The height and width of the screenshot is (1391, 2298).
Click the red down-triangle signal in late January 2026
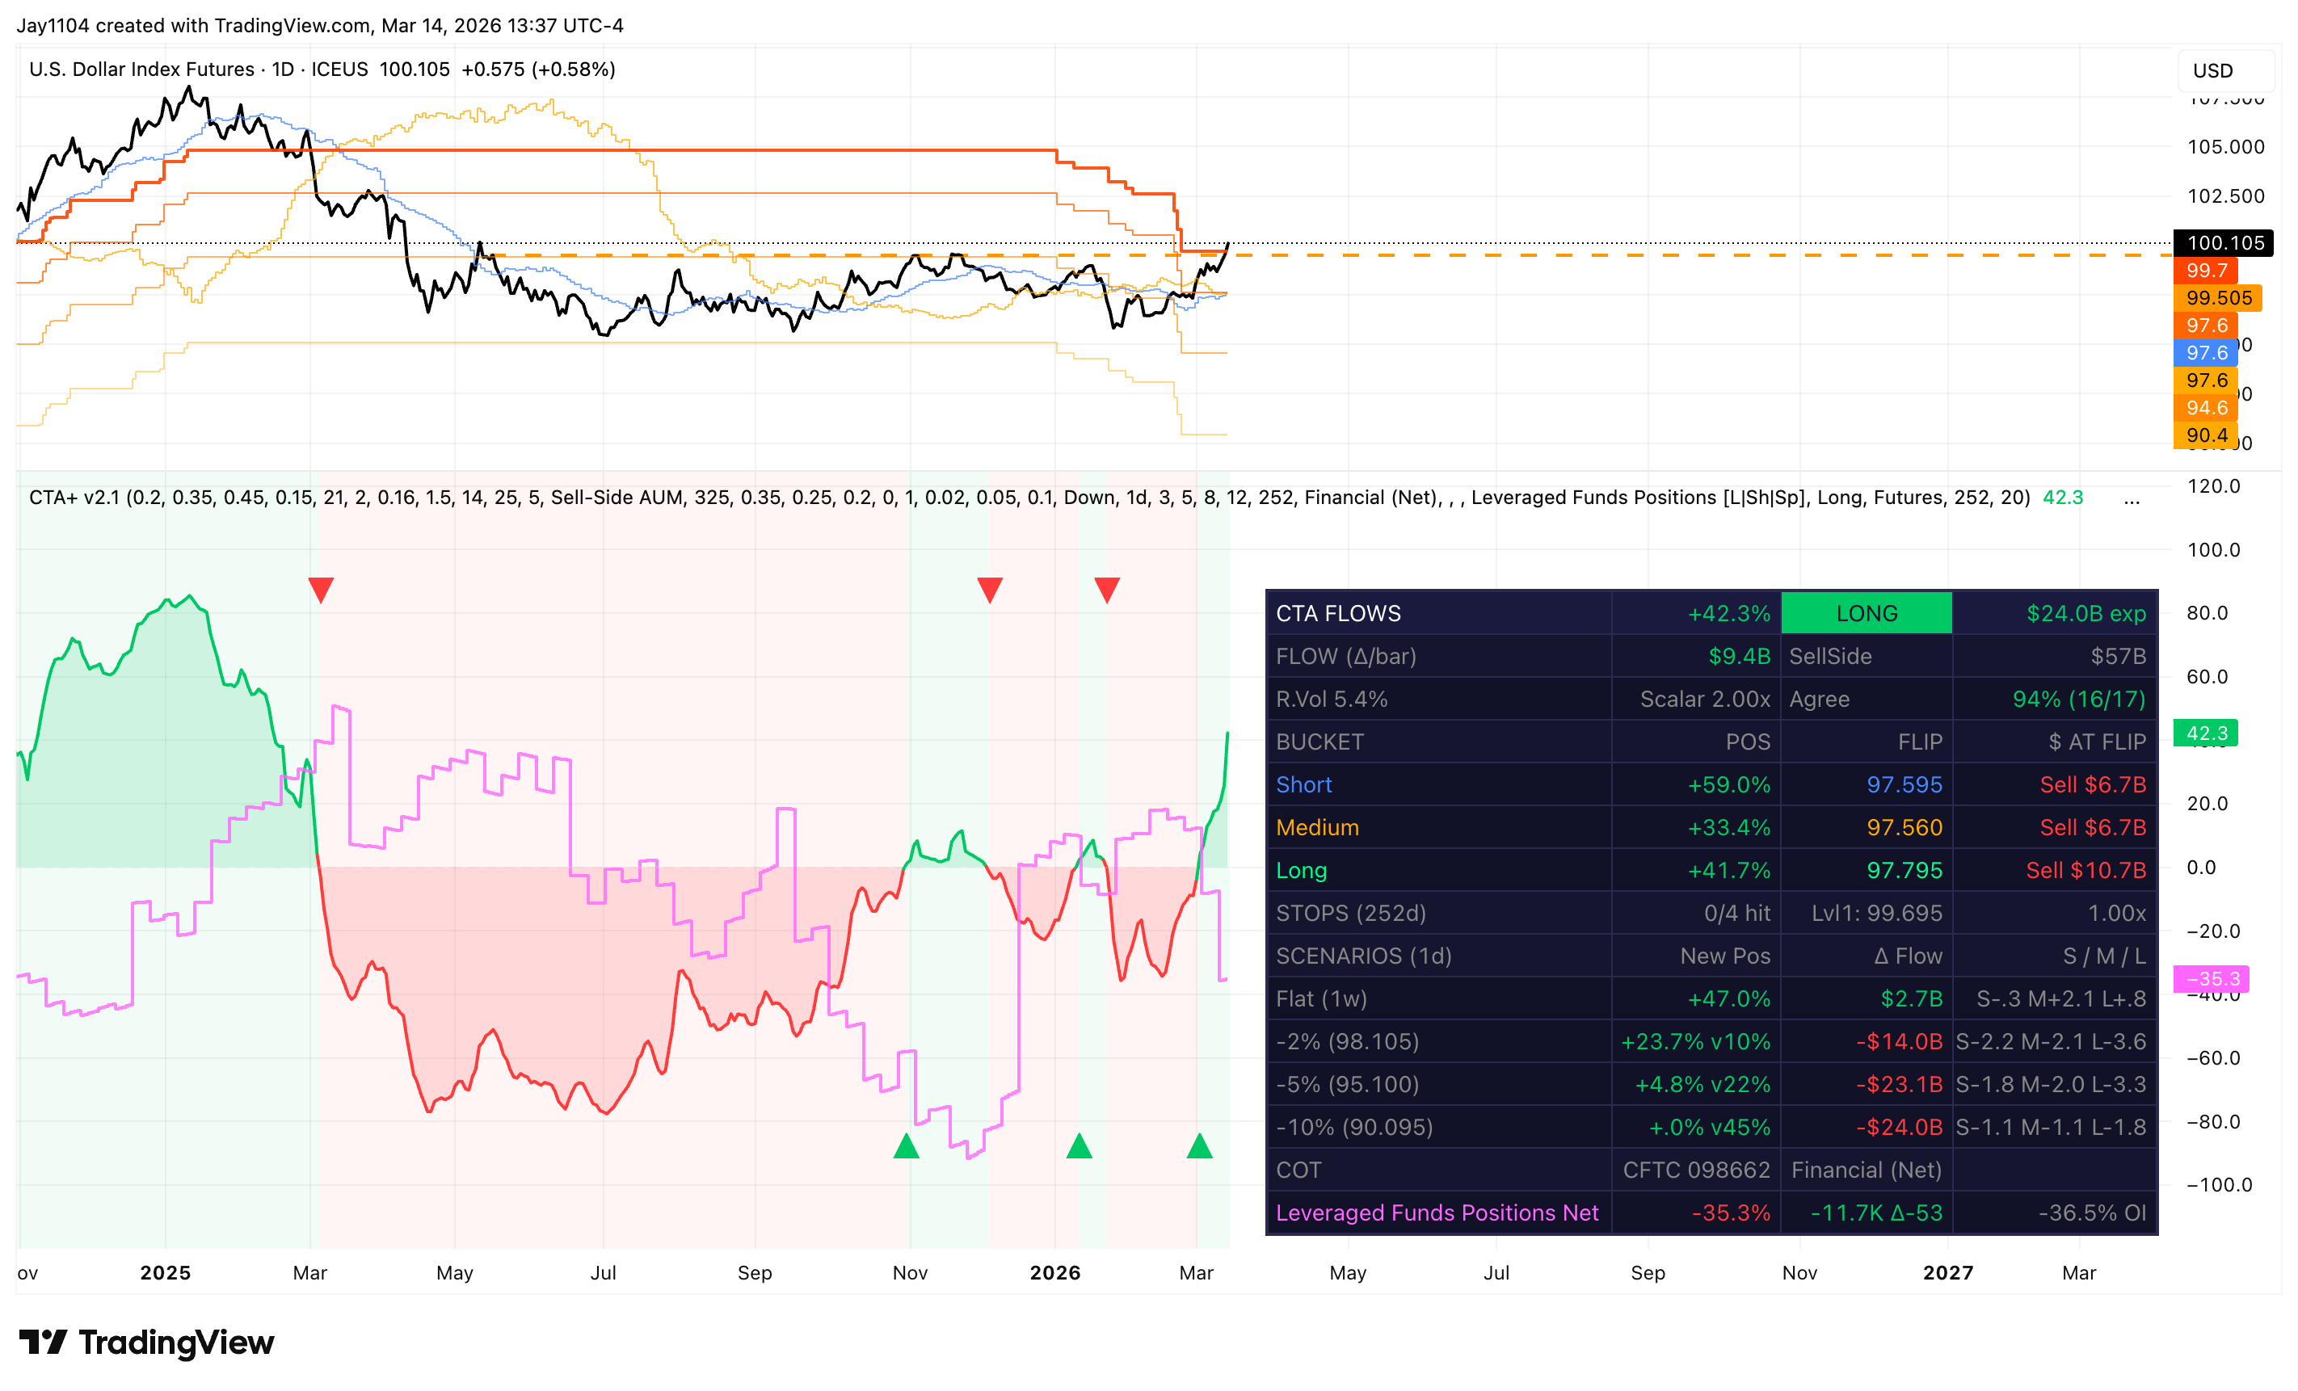[x=1107, y=589]
